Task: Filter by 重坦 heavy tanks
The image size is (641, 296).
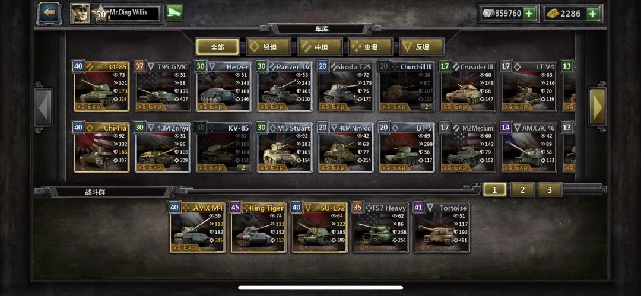Action: 371,47
